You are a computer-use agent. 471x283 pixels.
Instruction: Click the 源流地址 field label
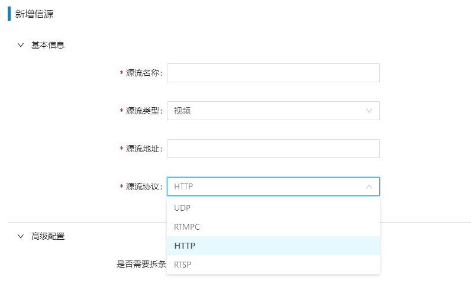(x=144, y=149)
